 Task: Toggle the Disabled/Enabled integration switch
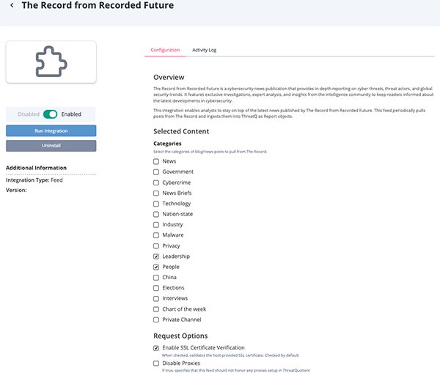click(50, 114)
